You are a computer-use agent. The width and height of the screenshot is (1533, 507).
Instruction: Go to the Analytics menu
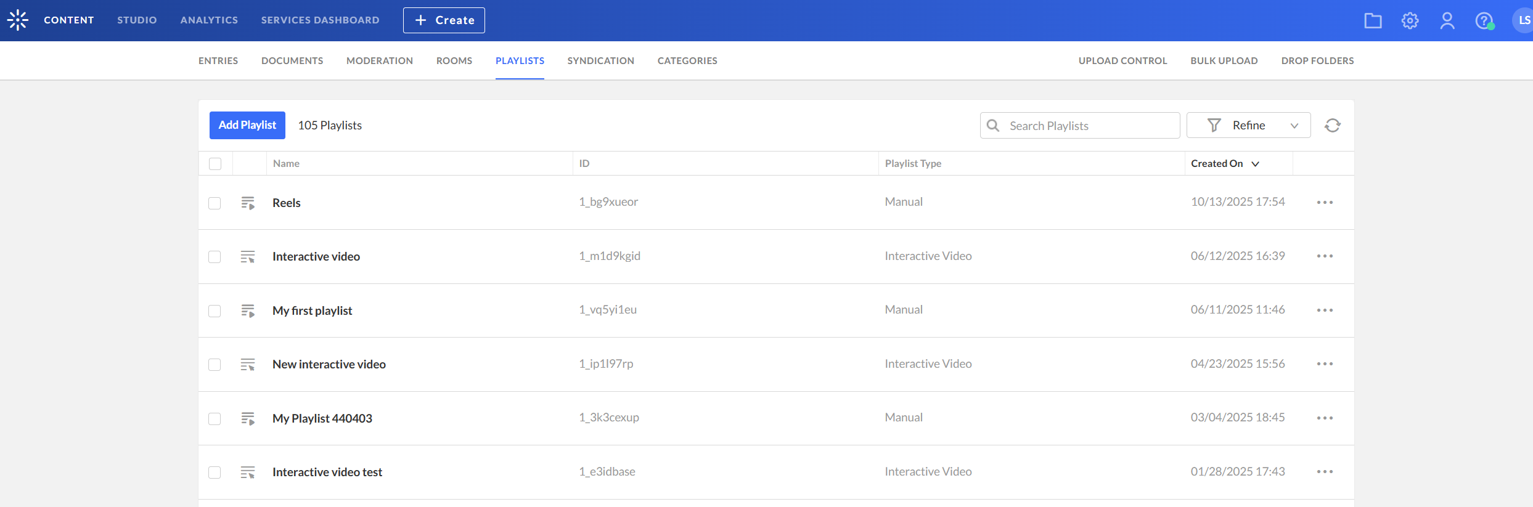209,20
